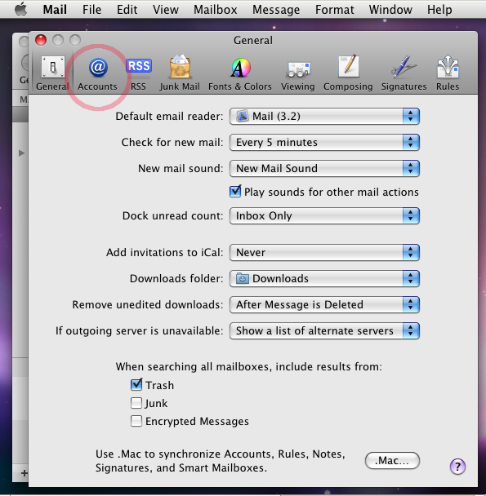Show the Rules preferences
The width and height of the screenshot is (486, 496).
point(448,73)
